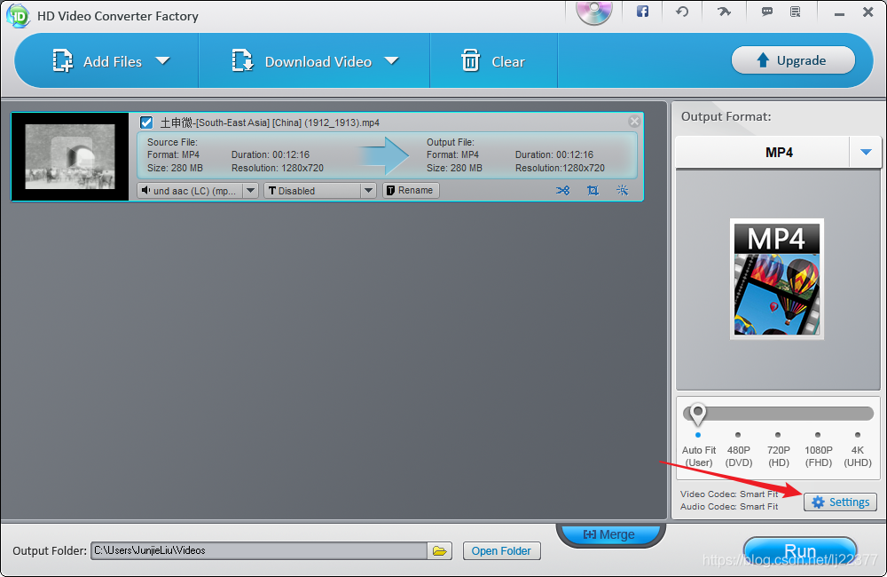Browse output folder with folder icon
Screen dimensions: 887x577
(440, 550)
